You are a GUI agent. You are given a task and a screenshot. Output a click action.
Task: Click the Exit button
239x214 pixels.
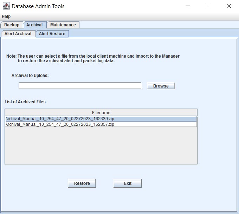pos(128,183)
